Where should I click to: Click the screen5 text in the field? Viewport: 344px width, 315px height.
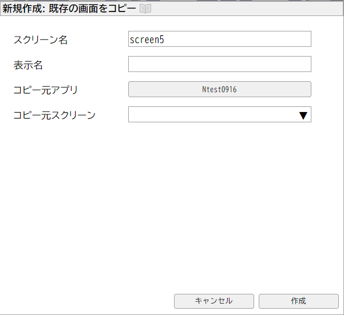pyautogui.click(x=147, y=39)
